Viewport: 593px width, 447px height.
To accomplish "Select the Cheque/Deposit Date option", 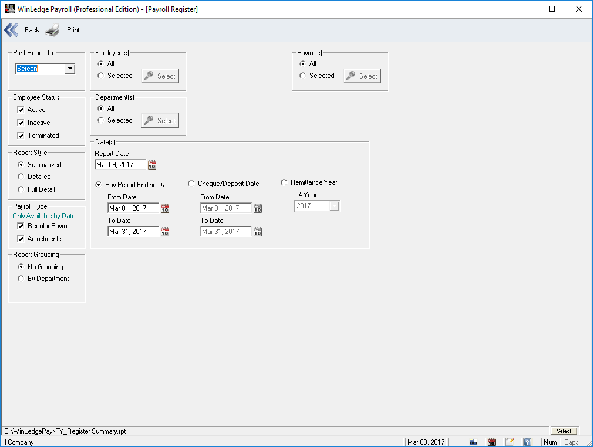I will point(191,184).
